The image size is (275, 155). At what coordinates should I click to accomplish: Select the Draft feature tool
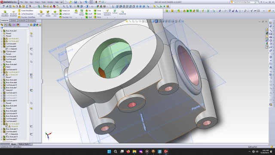click(89, 14)
